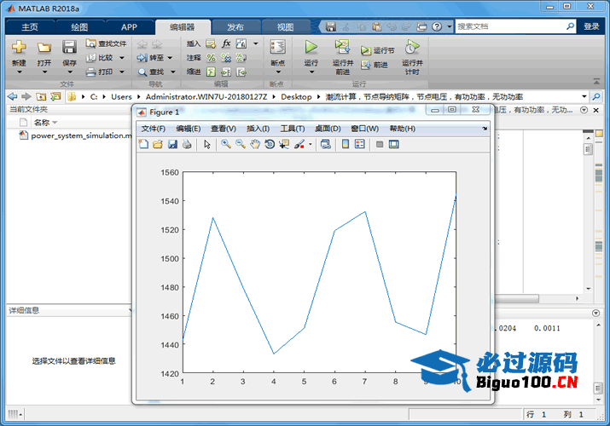
Task: Open the brush color dropdown in Figure 1
Action: 310,145
